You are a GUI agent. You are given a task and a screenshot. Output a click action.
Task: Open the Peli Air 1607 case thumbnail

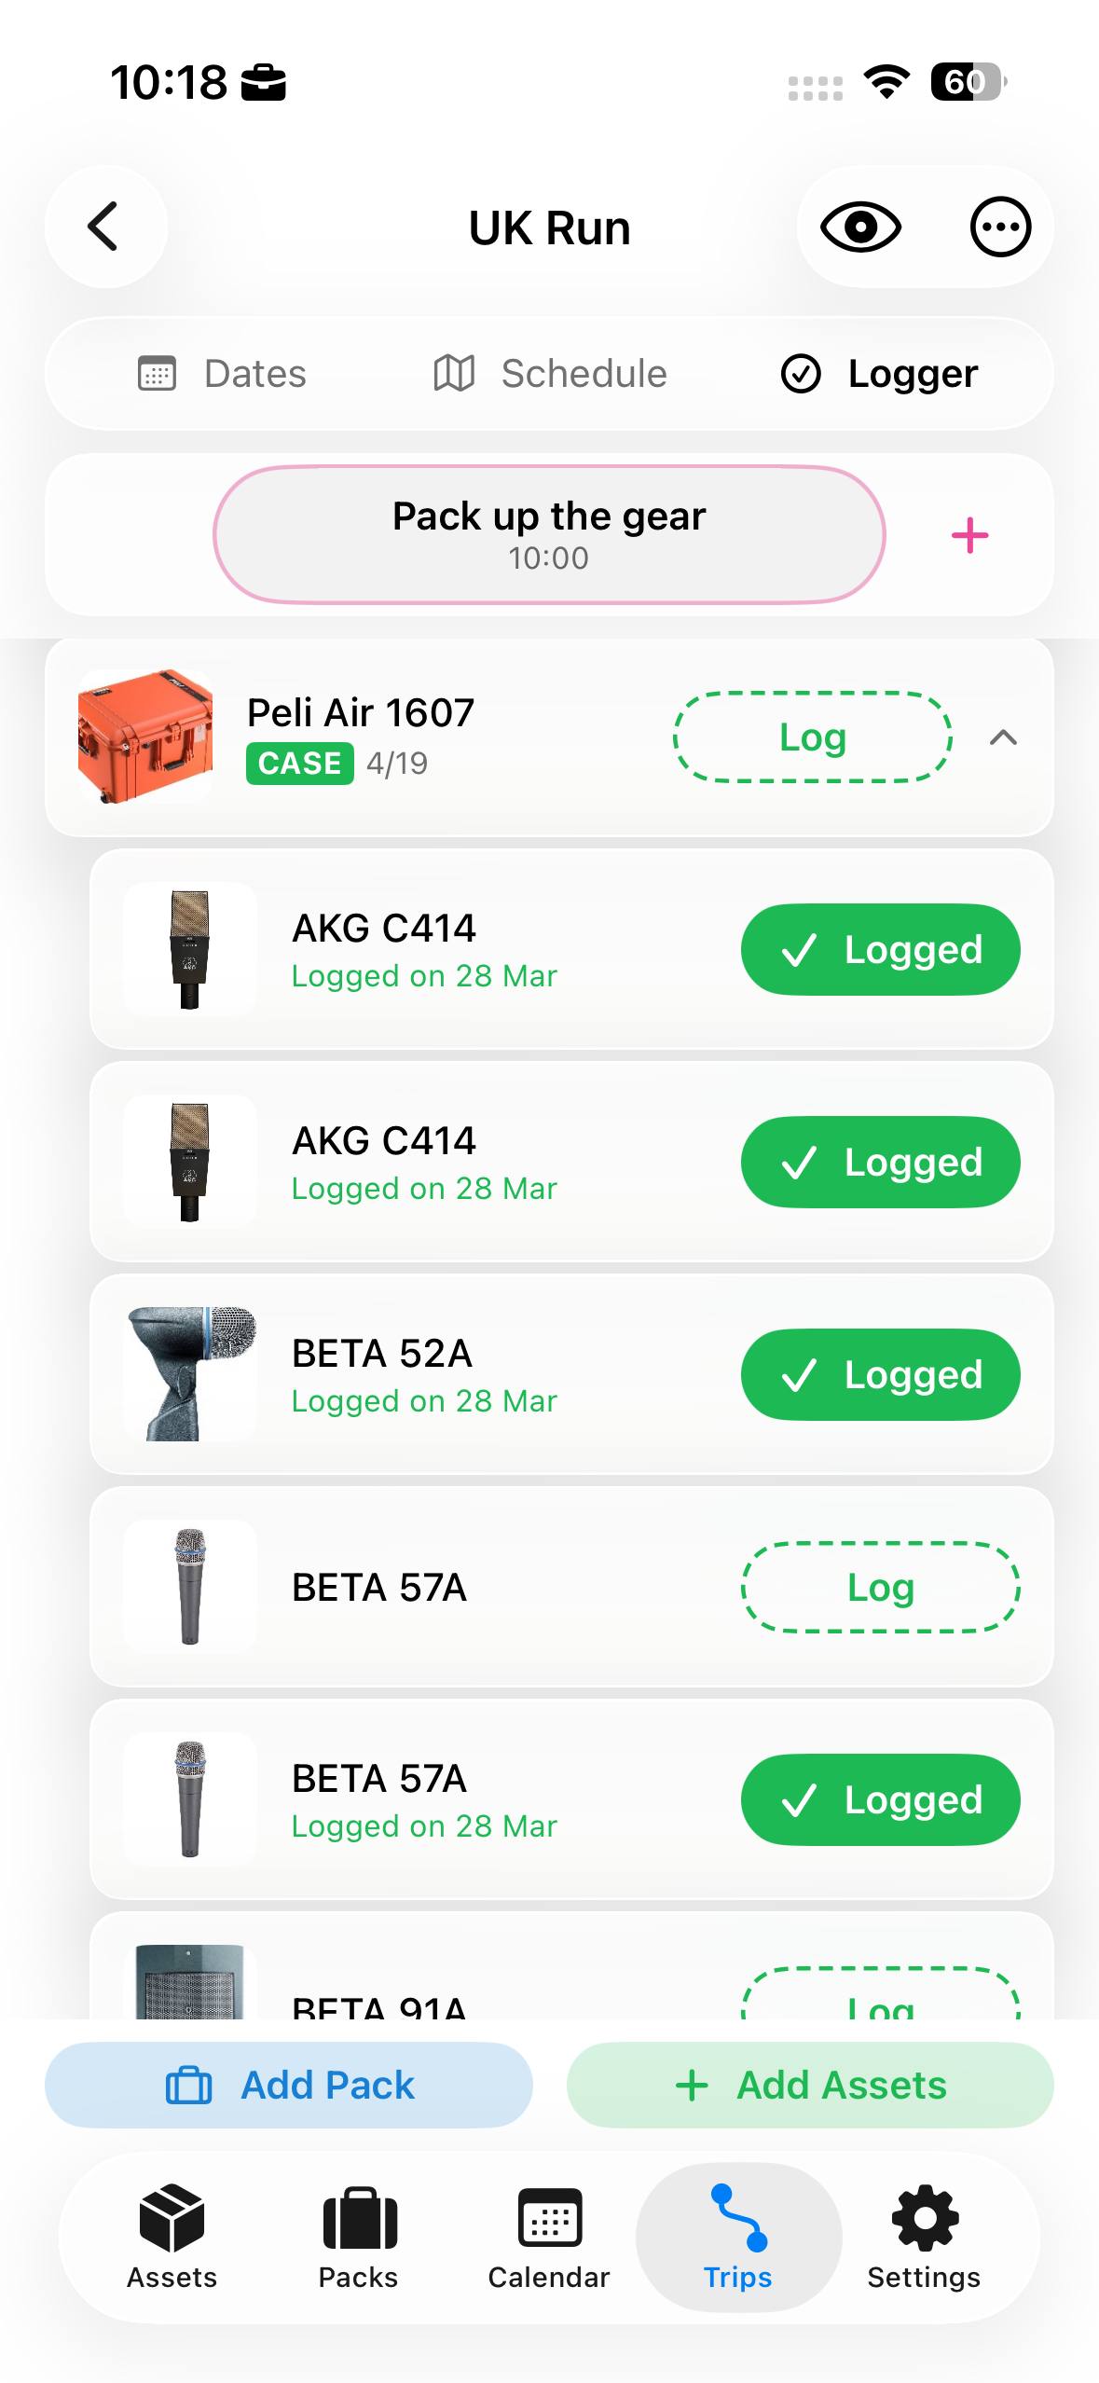[x=145, y=737]
